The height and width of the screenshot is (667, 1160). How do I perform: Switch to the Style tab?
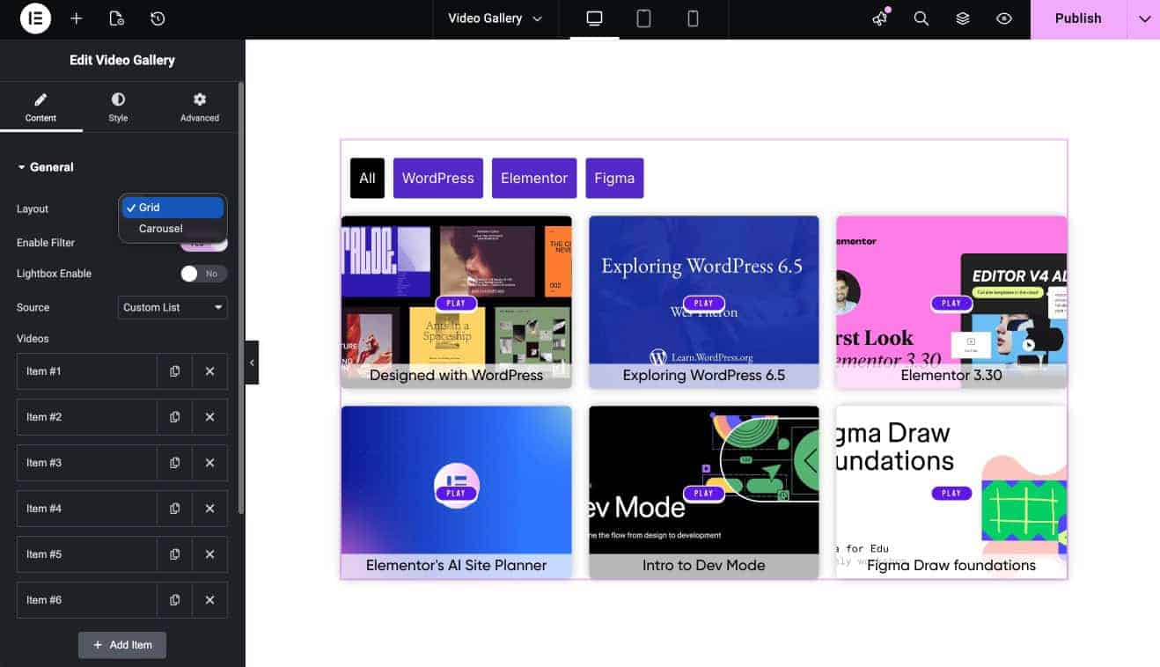(x=118, y=107)
